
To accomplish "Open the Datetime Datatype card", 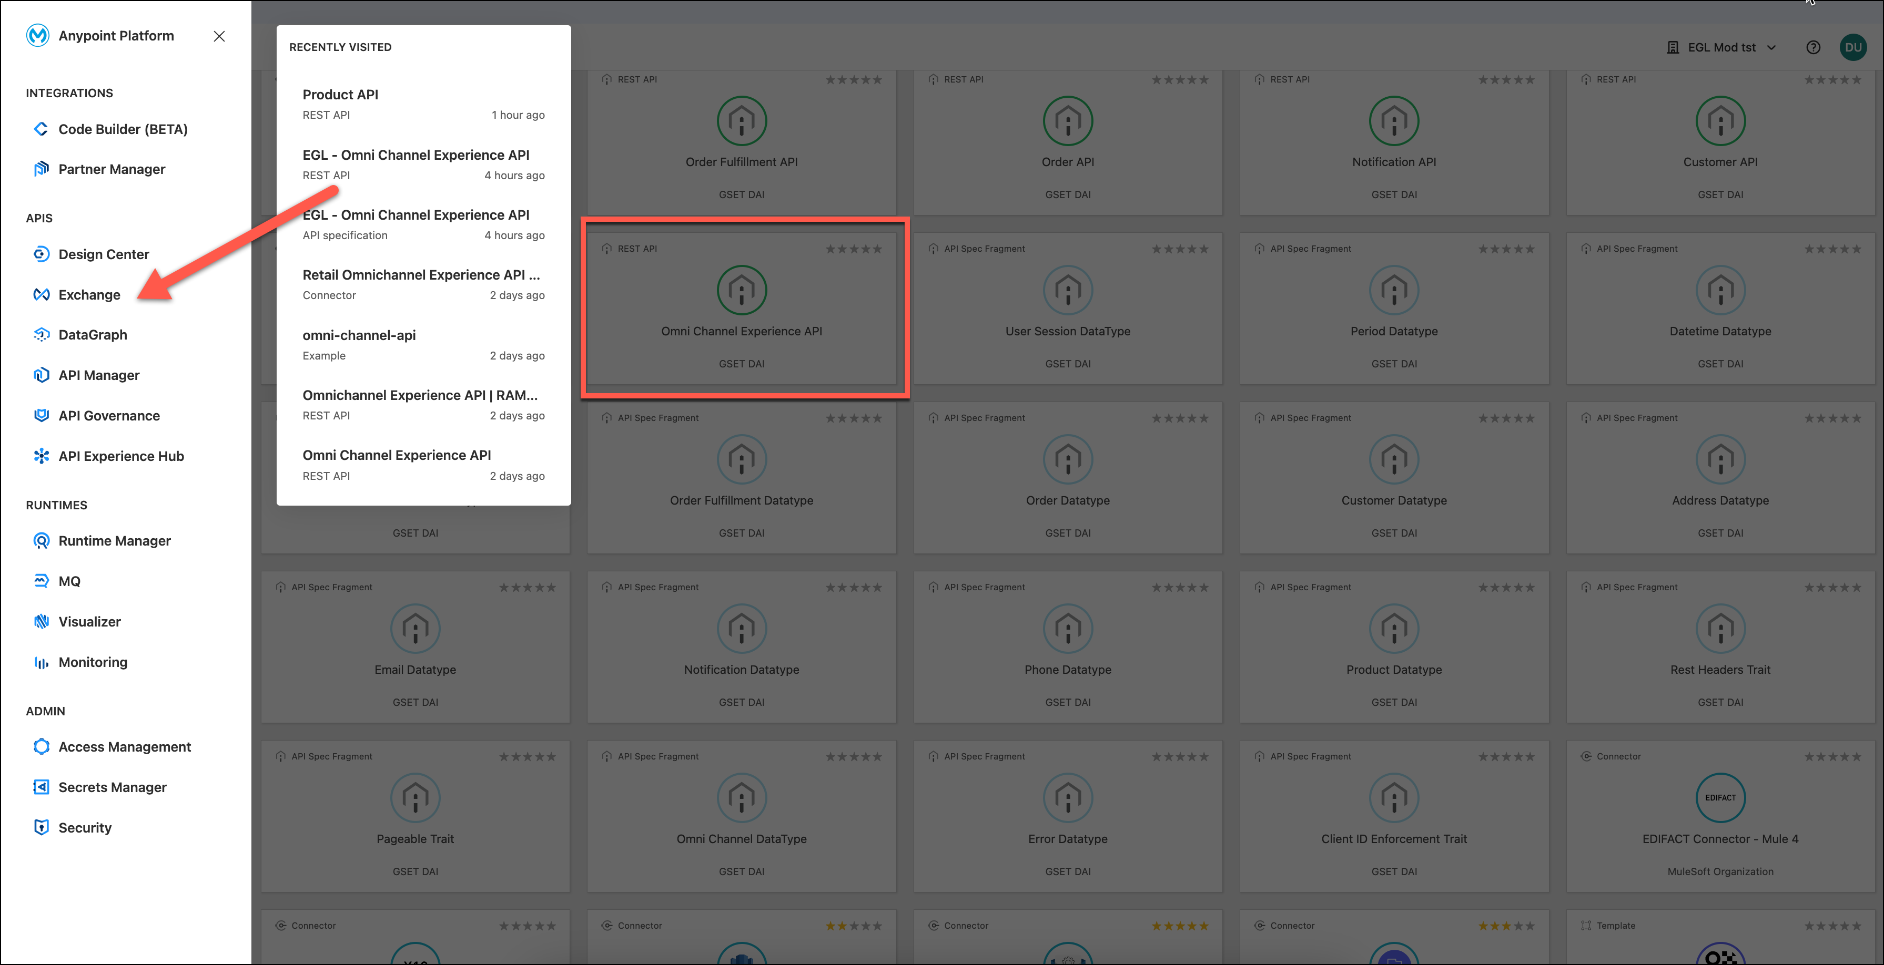I will coord(1720,309).
